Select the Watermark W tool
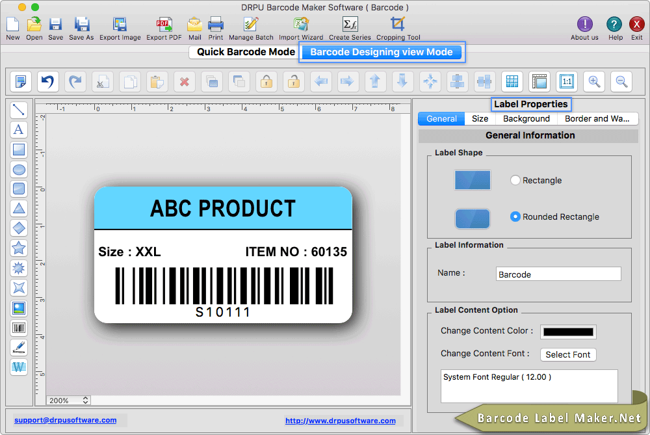This screenshot has height=435, width=650. [x=19, y=367]
